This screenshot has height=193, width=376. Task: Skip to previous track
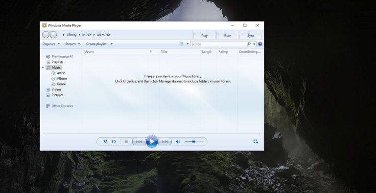click(139, 142)
